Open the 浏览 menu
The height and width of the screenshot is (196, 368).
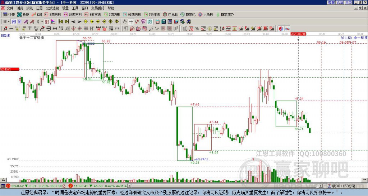pos(20,8)
